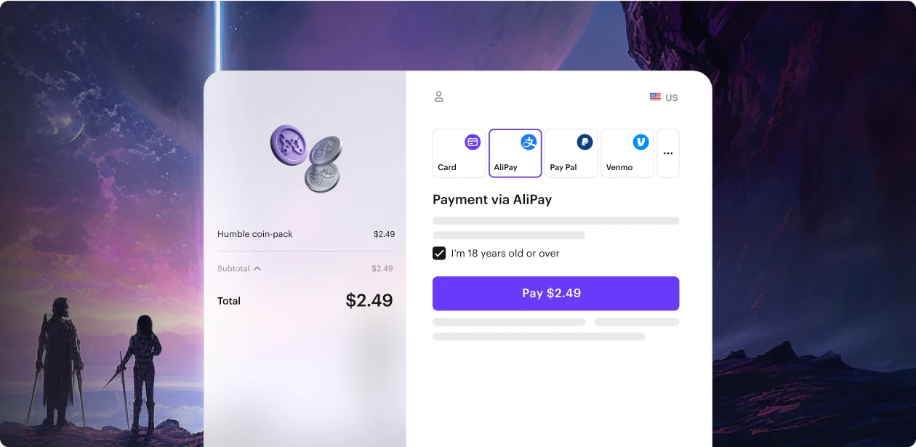Click the Subtotal label text
This screenshot has height=447, width=916.
[x=233, y=269]
